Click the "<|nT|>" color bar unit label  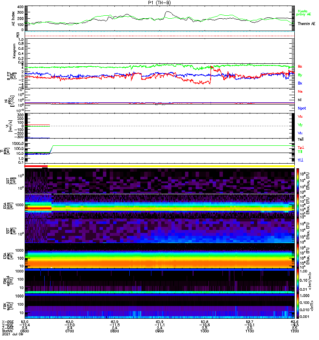click(x=311, y=306)
